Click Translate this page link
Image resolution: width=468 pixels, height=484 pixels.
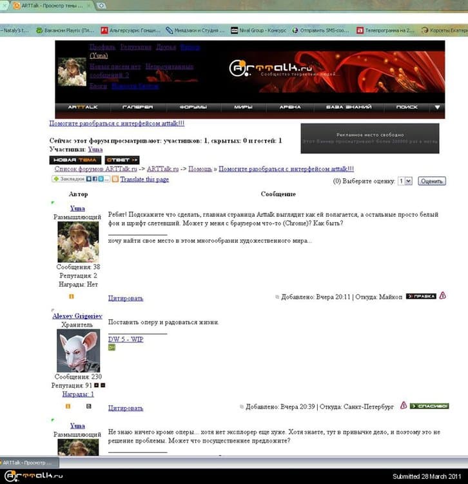(144, 179)
